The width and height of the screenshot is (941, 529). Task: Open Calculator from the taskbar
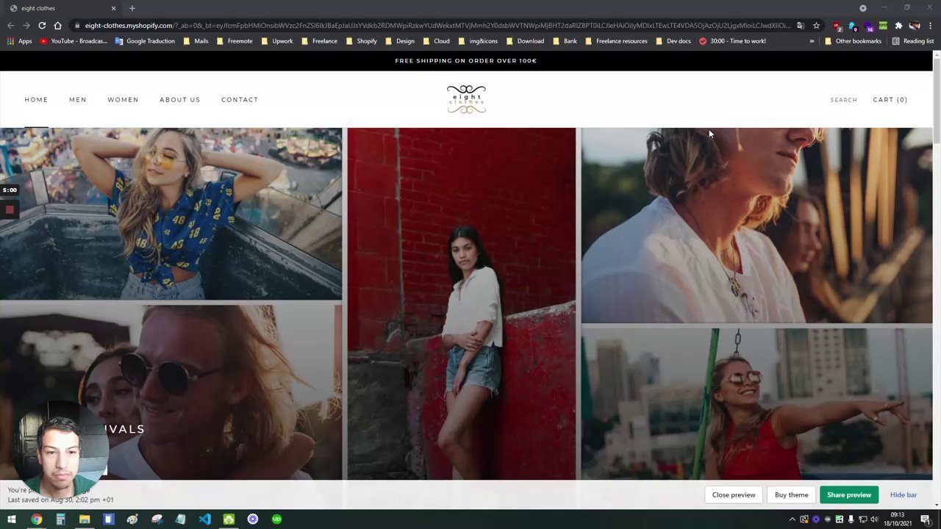tap(60, 519)
